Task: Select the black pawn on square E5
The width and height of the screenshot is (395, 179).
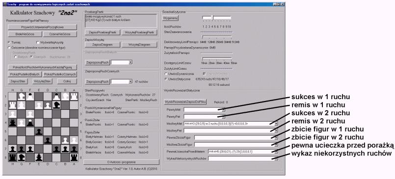Action: 39,131
